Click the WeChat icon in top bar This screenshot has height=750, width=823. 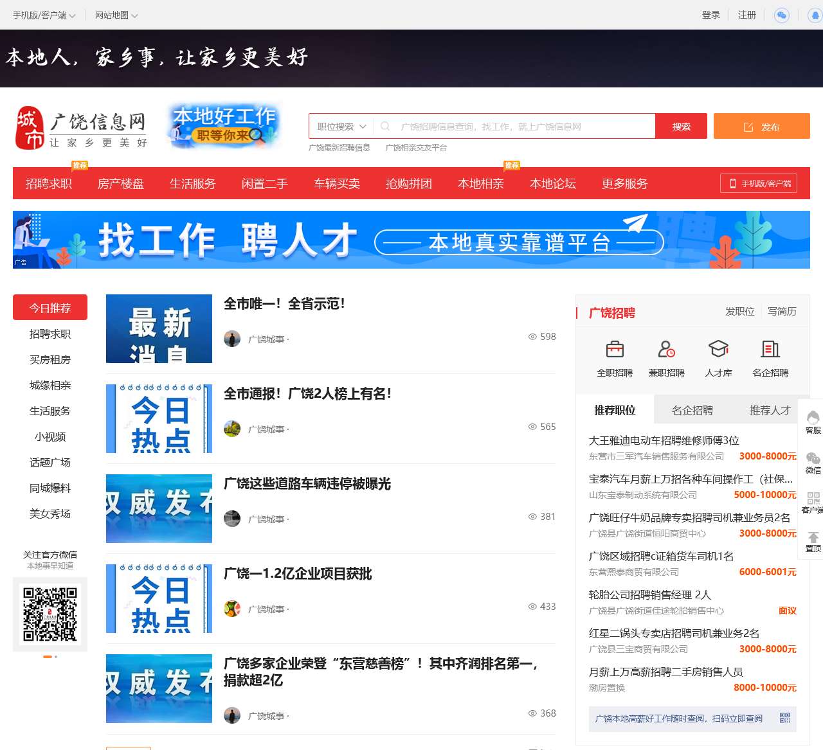coord(781,15)
